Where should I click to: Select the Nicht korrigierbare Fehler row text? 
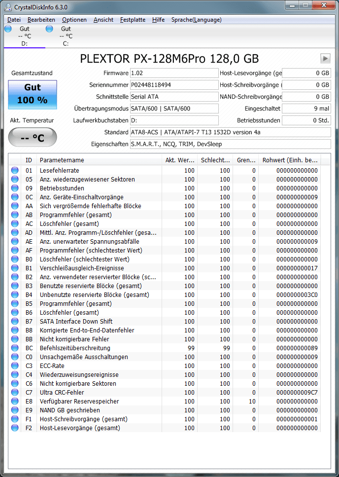[x=74, y=339]
